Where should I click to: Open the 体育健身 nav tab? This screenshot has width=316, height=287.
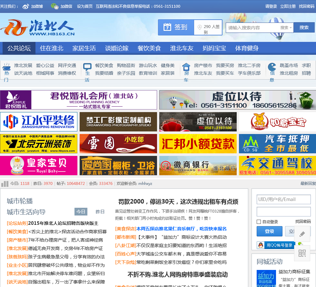247,48
